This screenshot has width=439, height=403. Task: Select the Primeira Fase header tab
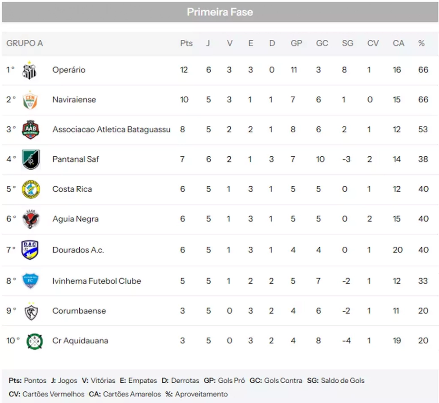[x=220, y=12]
